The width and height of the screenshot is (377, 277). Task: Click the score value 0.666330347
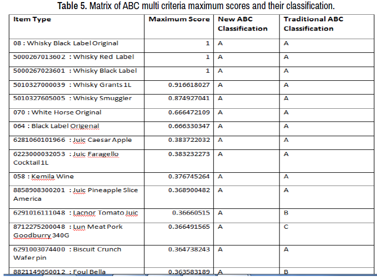coord(188,126)
